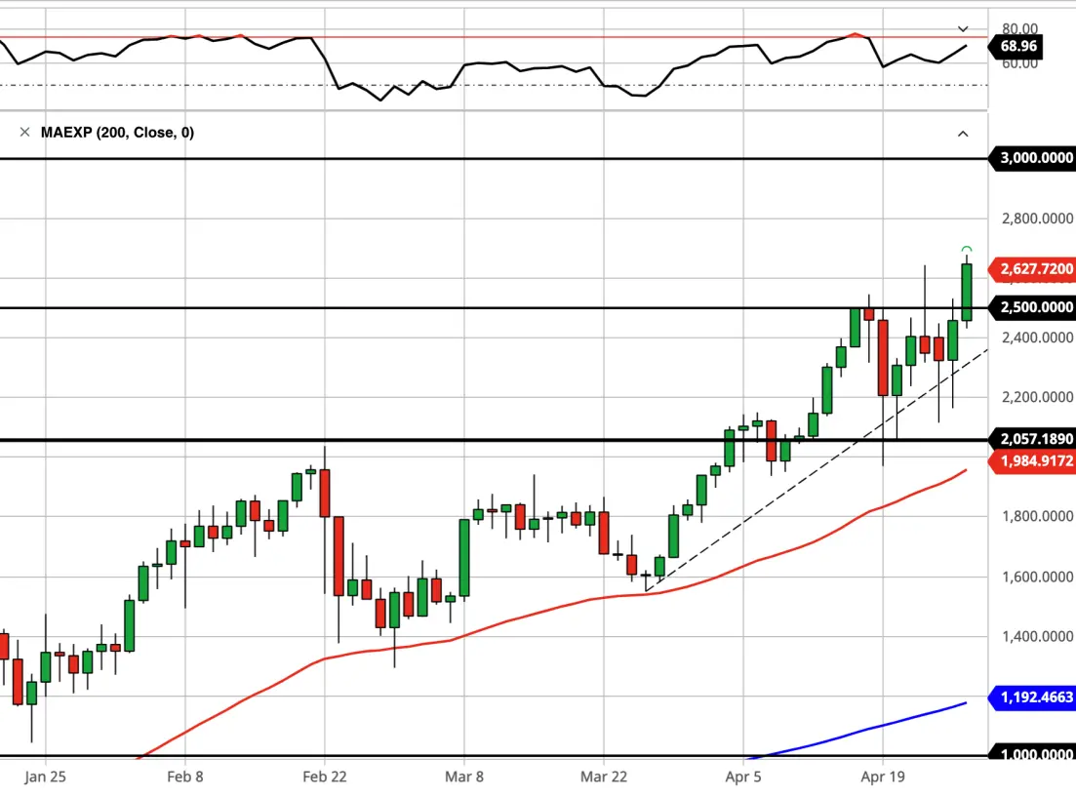This screenshot has width=1076, height=797.
Task: Click the Mar 8 date axis label
Action: 464,777
